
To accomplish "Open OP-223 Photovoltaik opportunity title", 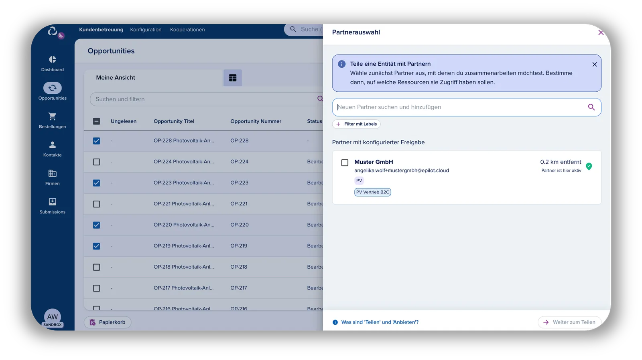I will [x=184, y=183].
